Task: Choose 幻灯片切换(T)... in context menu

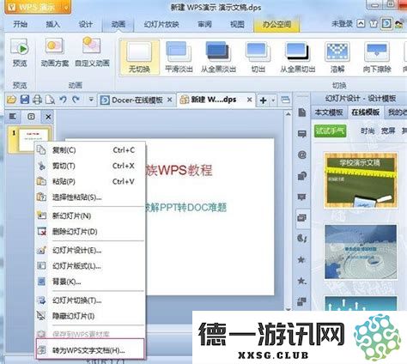Action: [x=90, y=300]
